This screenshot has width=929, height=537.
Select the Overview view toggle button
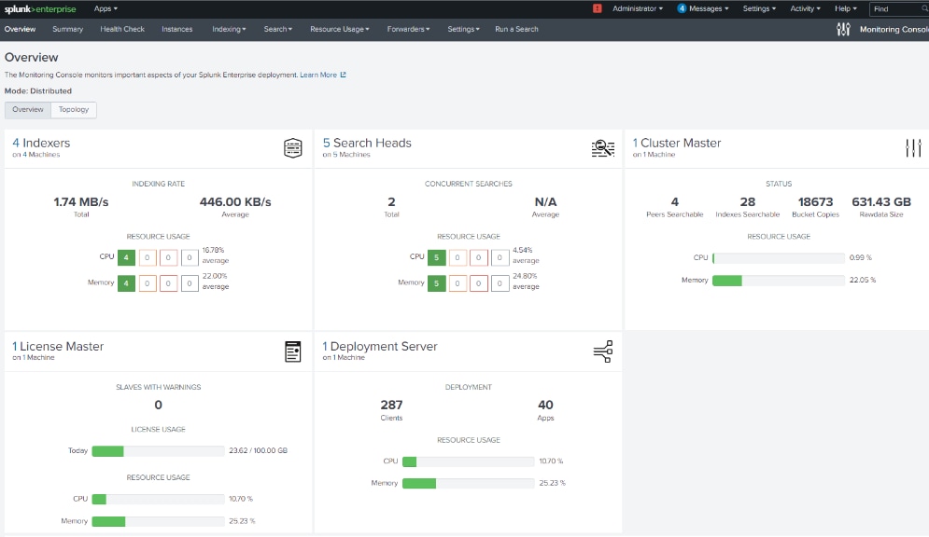[x=28, y=109]
